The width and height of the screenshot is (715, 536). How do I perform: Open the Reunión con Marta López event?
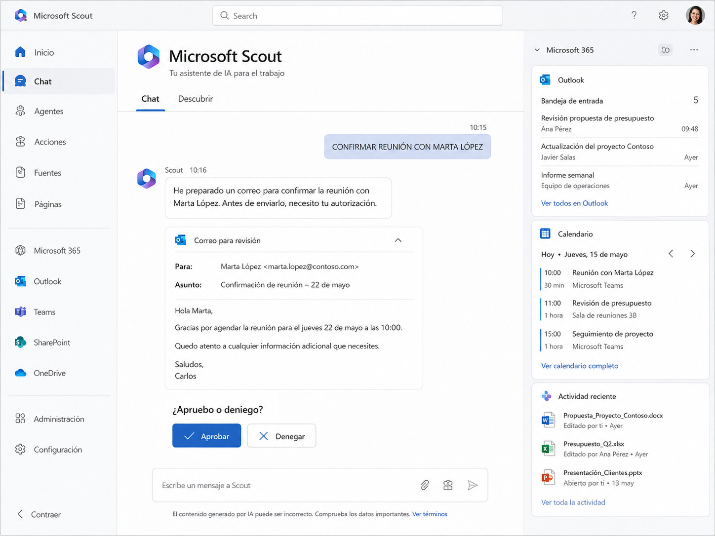[x=620, y=279]
